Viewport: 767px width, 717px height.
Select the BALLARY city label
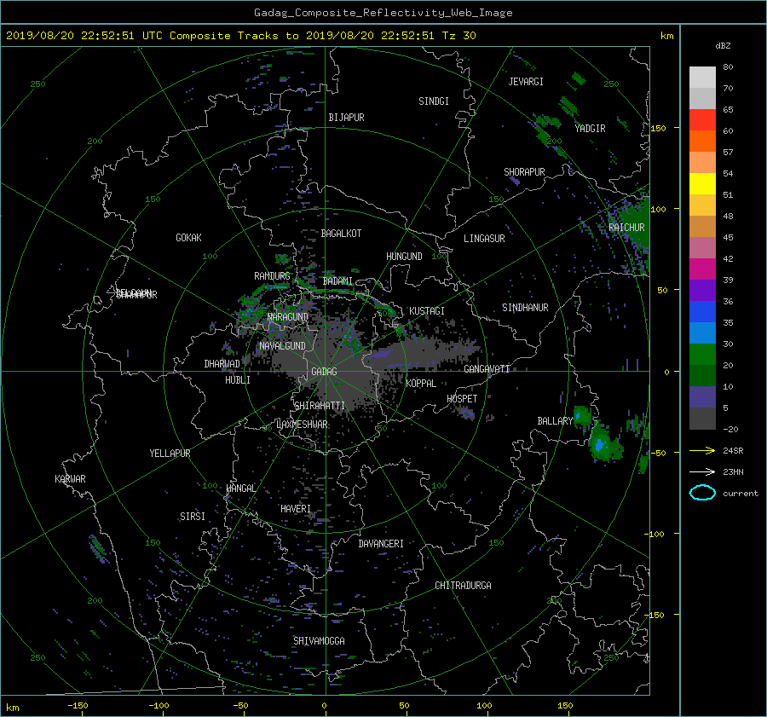(555, 421)
